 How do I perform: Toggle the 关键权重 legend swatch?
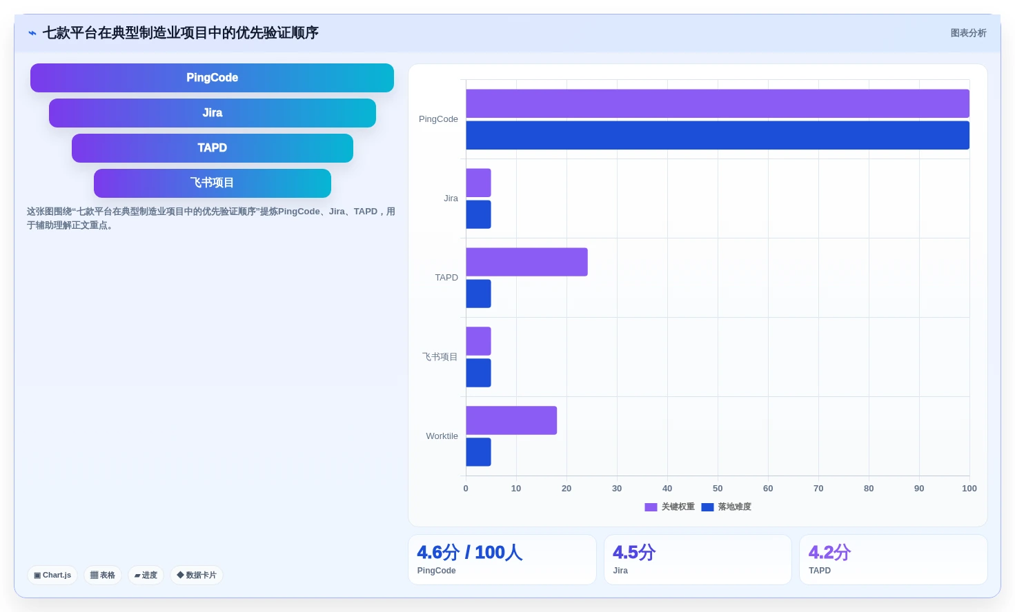[x=651, y=507]
